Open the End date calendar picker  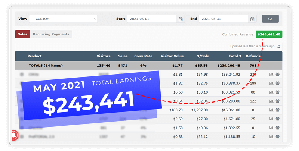(x=252, y=19)
